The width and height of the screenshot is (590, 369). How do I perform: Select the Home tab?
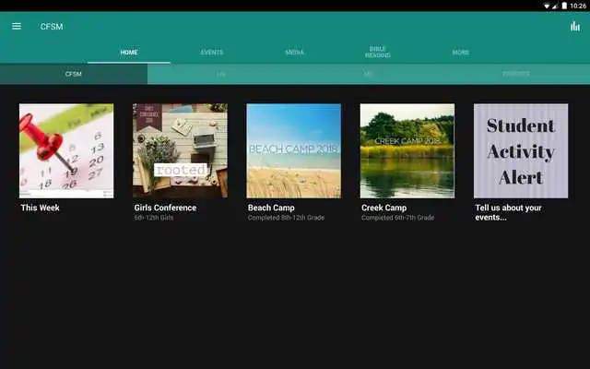(x=129, y=53)
